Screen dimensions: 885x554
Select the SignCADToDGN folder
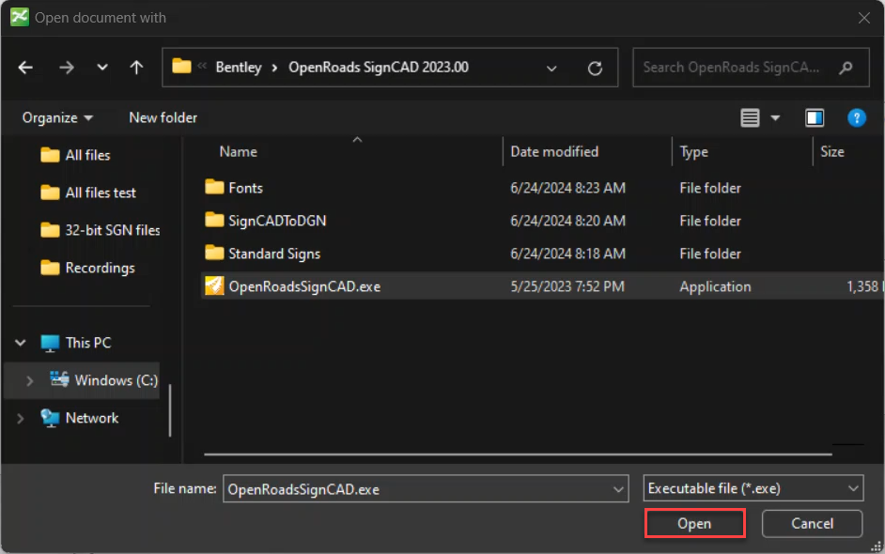click(x=277, y=221)
